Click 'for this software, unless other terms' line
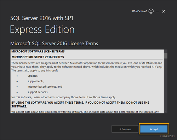The image size is (177, 140). [x=64, y=97]
